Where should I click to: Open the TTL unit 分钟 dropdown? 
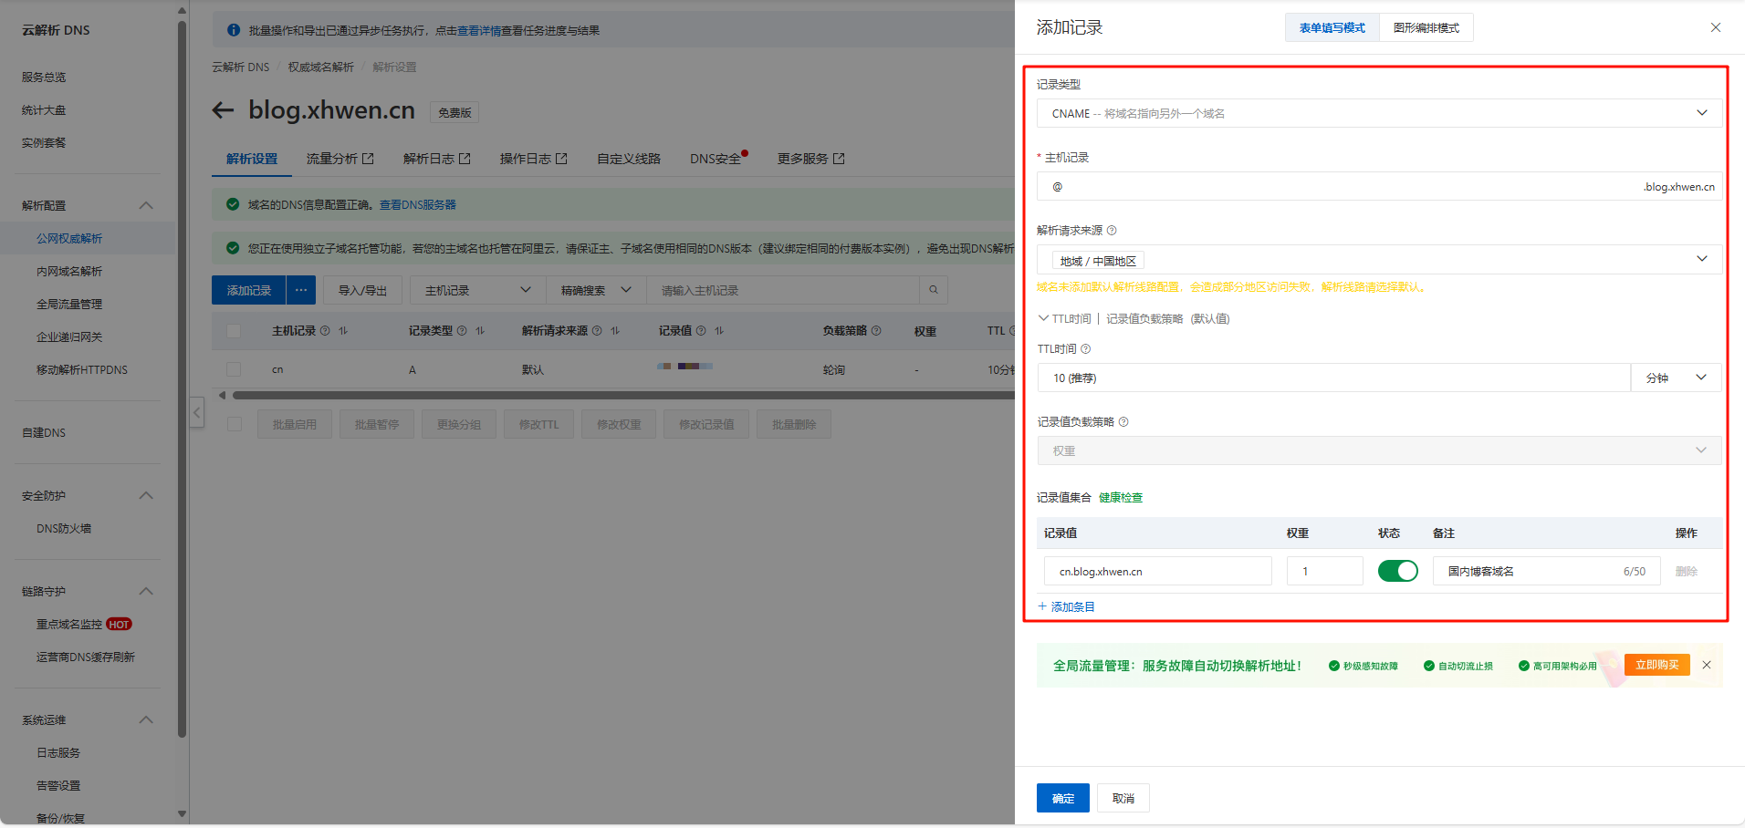pos(1676,378)
